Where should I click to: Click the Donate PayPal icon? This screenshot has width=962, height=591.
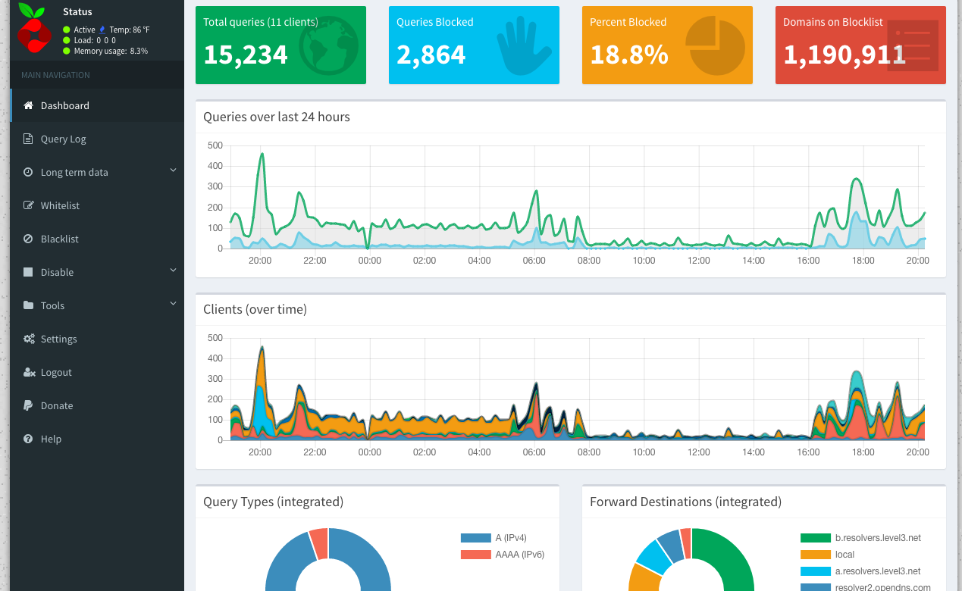[27, 405]
